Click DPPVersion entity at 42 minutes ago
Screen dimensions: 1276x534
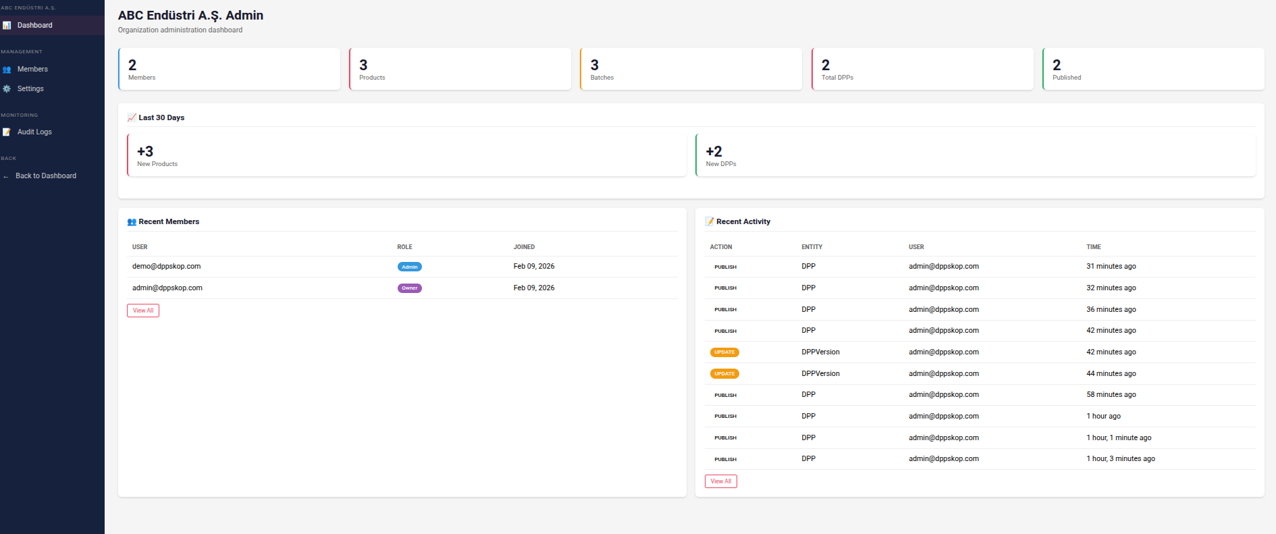[x=821, y=352]
